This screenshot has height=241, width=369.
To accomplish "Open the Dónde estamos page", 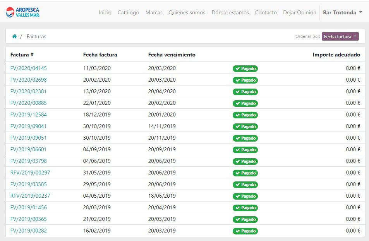I will click(230, 12).
